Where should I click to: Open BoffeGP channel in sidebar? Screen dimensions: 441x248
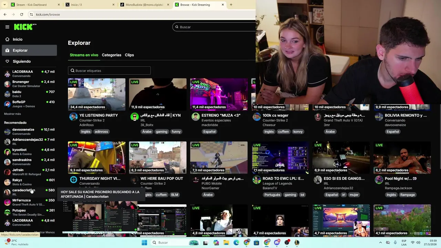[x=29, y=104]
